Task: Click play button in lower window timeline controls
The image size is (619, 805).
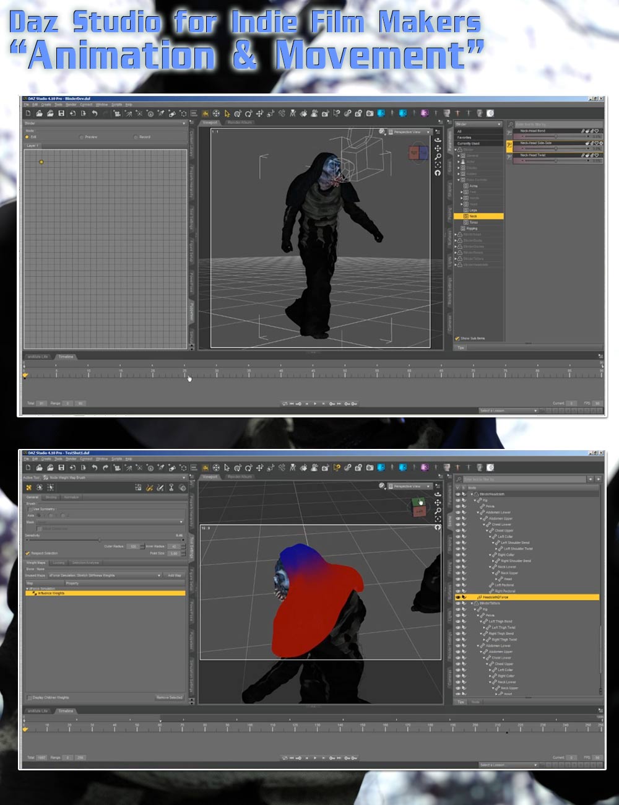Action: click(315, 757)
